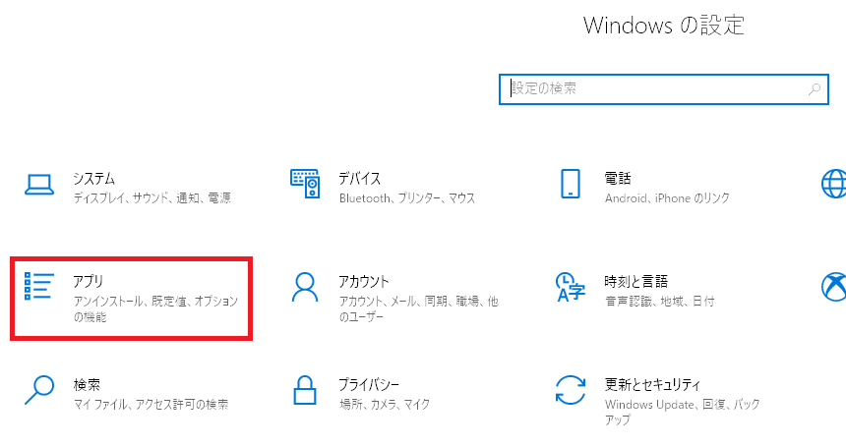Focus the 設定の検索 input field
This screenshot has width=846, height=446.
tap(664, 89)
